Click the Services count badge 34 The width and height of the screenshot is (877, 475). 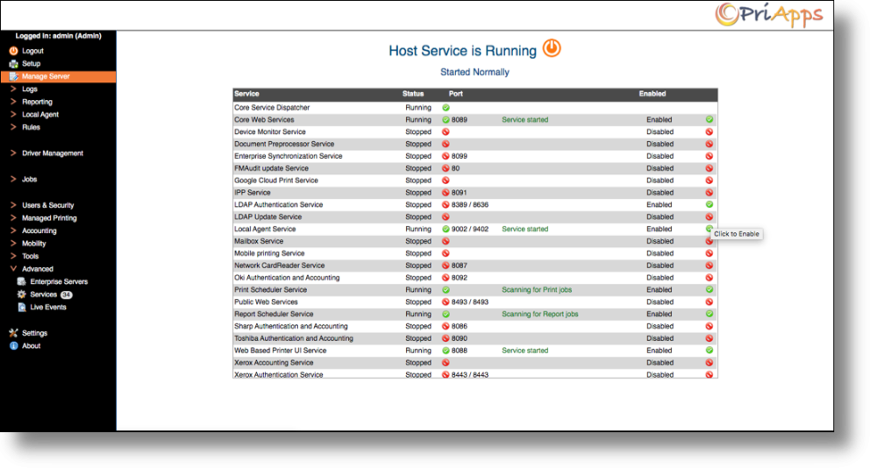67,294
